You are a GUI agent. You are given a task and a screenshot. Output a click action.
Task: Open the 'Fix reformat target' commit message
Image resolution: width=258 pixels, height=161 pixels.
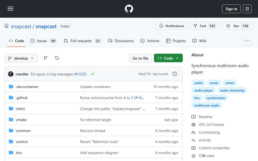[x=95, y=120]
